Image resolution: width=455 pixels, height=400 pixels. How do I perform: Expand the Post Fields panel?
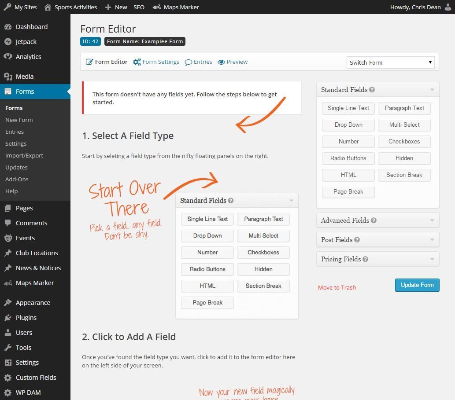point(432,240)
